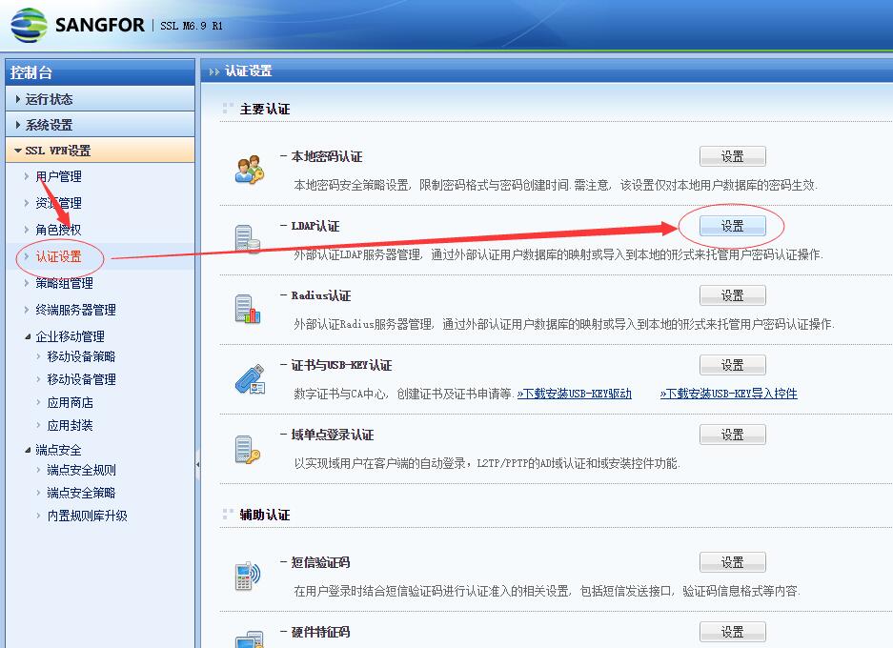
Task: Collapse the 端点安全 tree group
Action: (x=28, y=450)
